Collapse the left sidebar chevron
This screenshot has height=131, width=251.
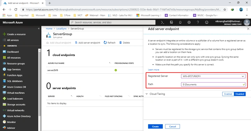coord(39,28)
